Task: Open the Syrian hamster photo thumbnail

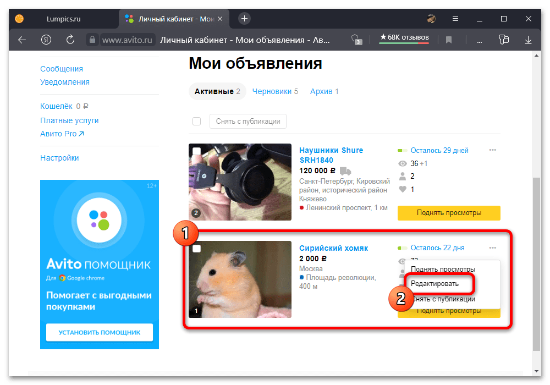Action: [240, 280]
